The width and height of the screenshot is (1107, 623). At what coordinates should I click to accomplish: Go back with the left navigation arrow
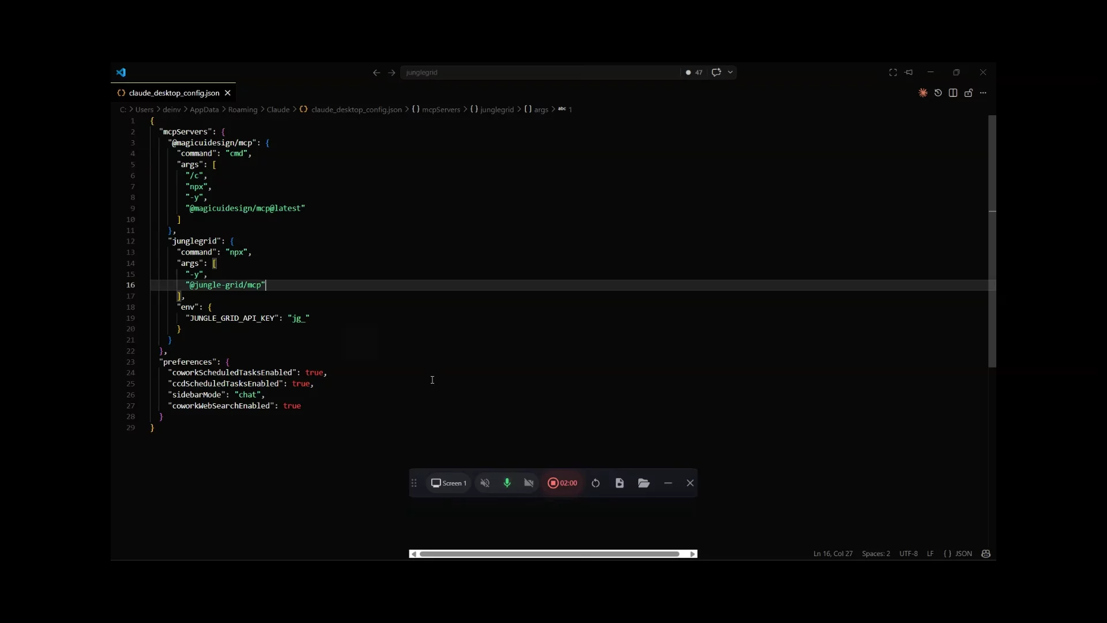pyautogui.click(x=376, y=72)
